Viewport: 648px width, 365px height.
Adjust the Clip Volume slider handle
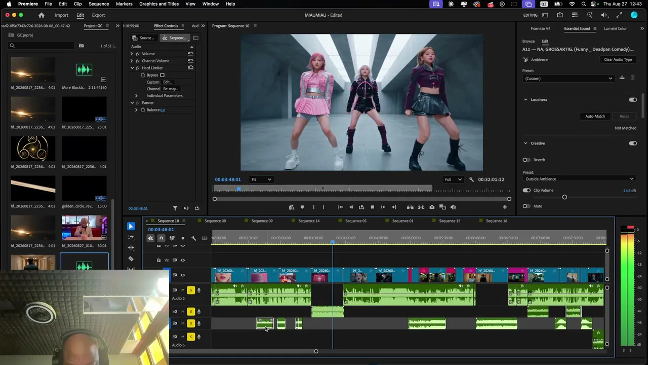tap(564, 197)
